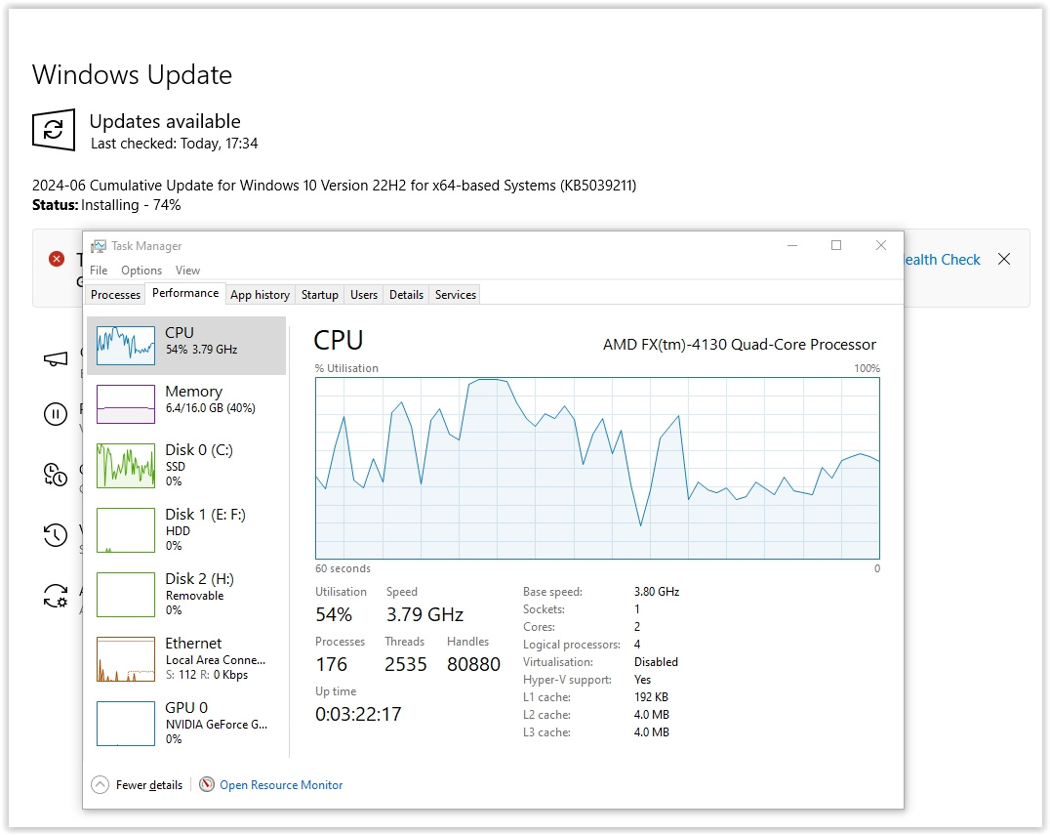Open the Health Check link in Windows Update
The height and width of the screenshot is (835, 1050).
[x=943, y=260]
